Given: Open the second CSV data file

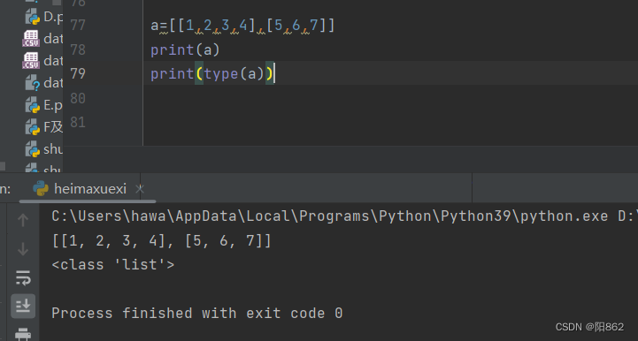Looking at the screenshot, I should [42, 61].
